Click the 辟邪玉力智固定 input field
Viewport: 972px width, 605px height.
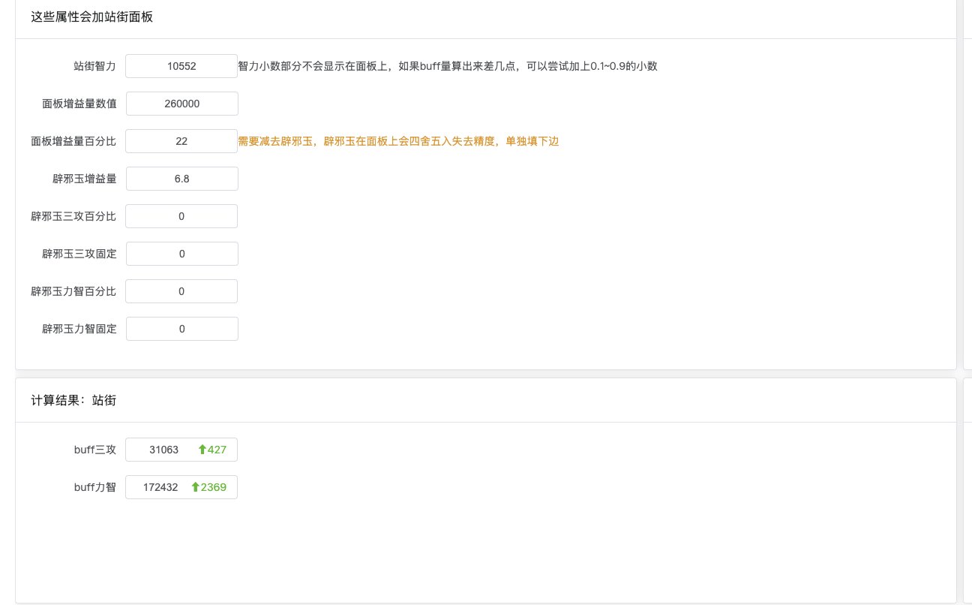[181, 329]
